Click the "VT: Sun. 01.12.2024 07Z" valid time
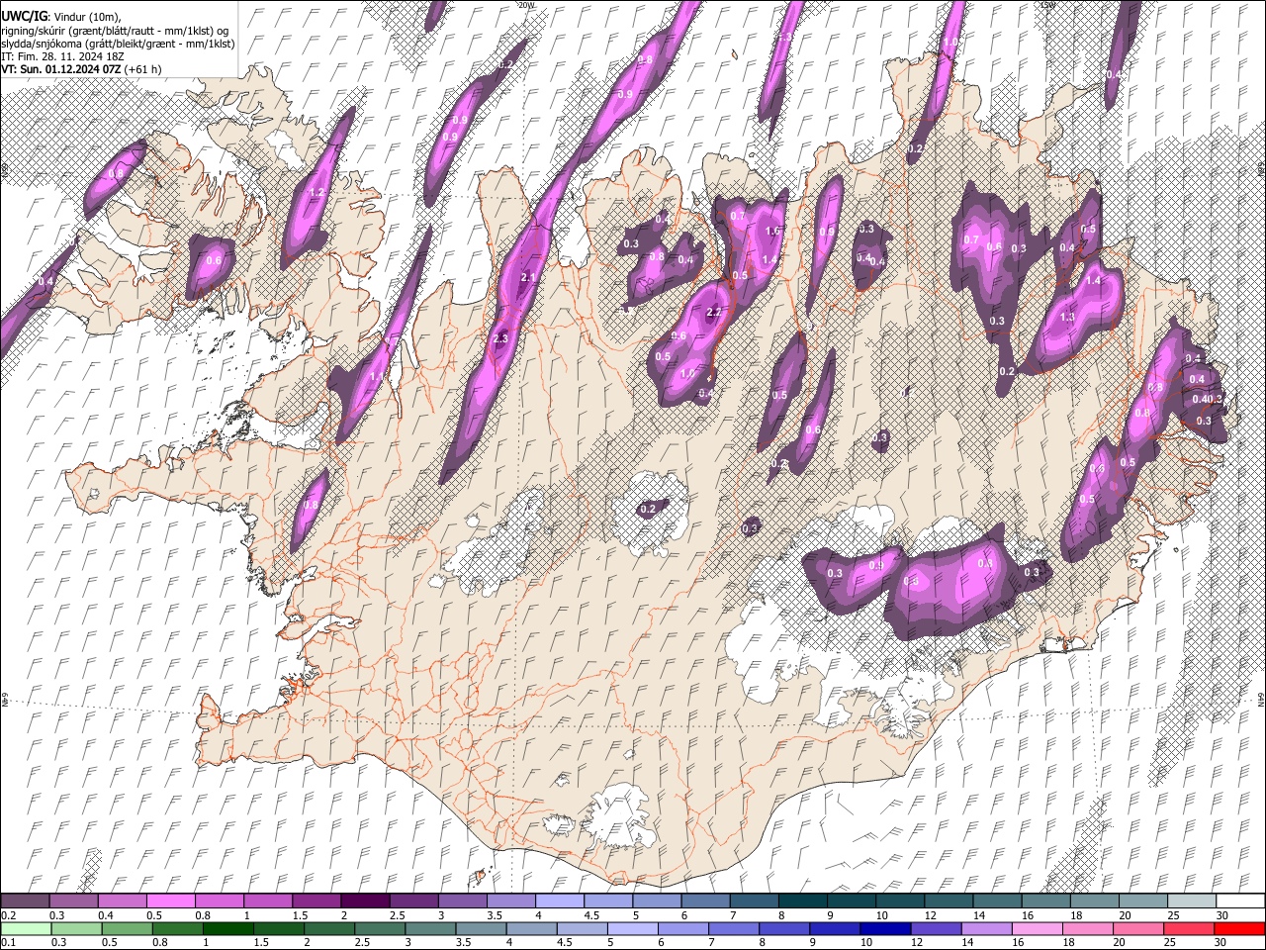This screenshot has height=950, width=1266. tap(61, 69)
